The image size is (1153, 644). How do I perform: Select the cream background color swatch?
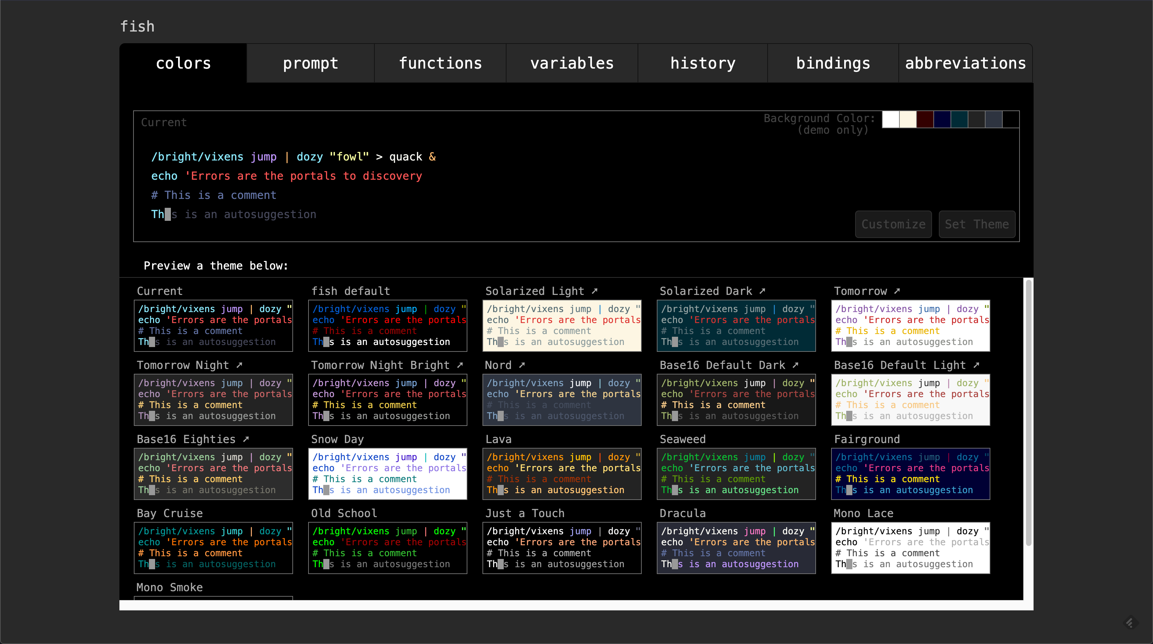click(x=908, y=119)
